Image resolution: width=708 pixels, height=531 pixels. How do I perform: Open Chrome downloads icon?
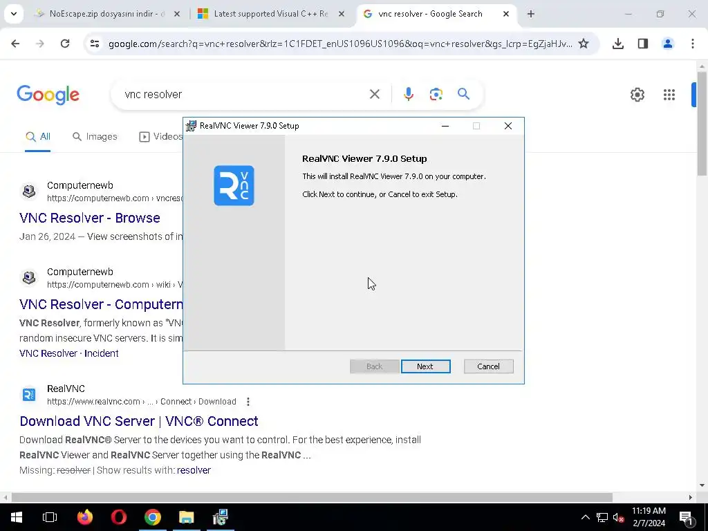tap(617, 44)
